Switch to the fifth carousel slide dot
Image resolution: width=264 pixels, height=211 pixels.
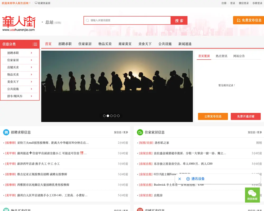(x=118, y=116)
